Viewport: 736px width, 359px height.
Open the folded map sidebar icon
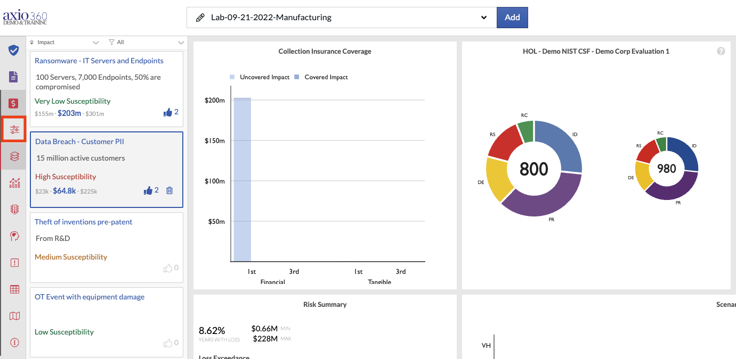[14, 316]
